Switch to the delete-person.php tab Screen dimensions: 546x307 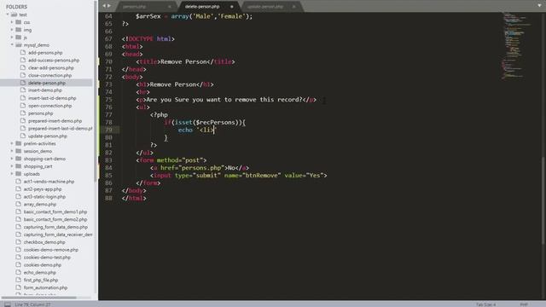[x=202, y=7]
